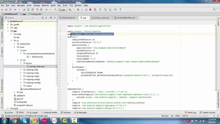220x124 pixels.
Task: Click the Help question mark icon
Action: (x=120, y=10)
